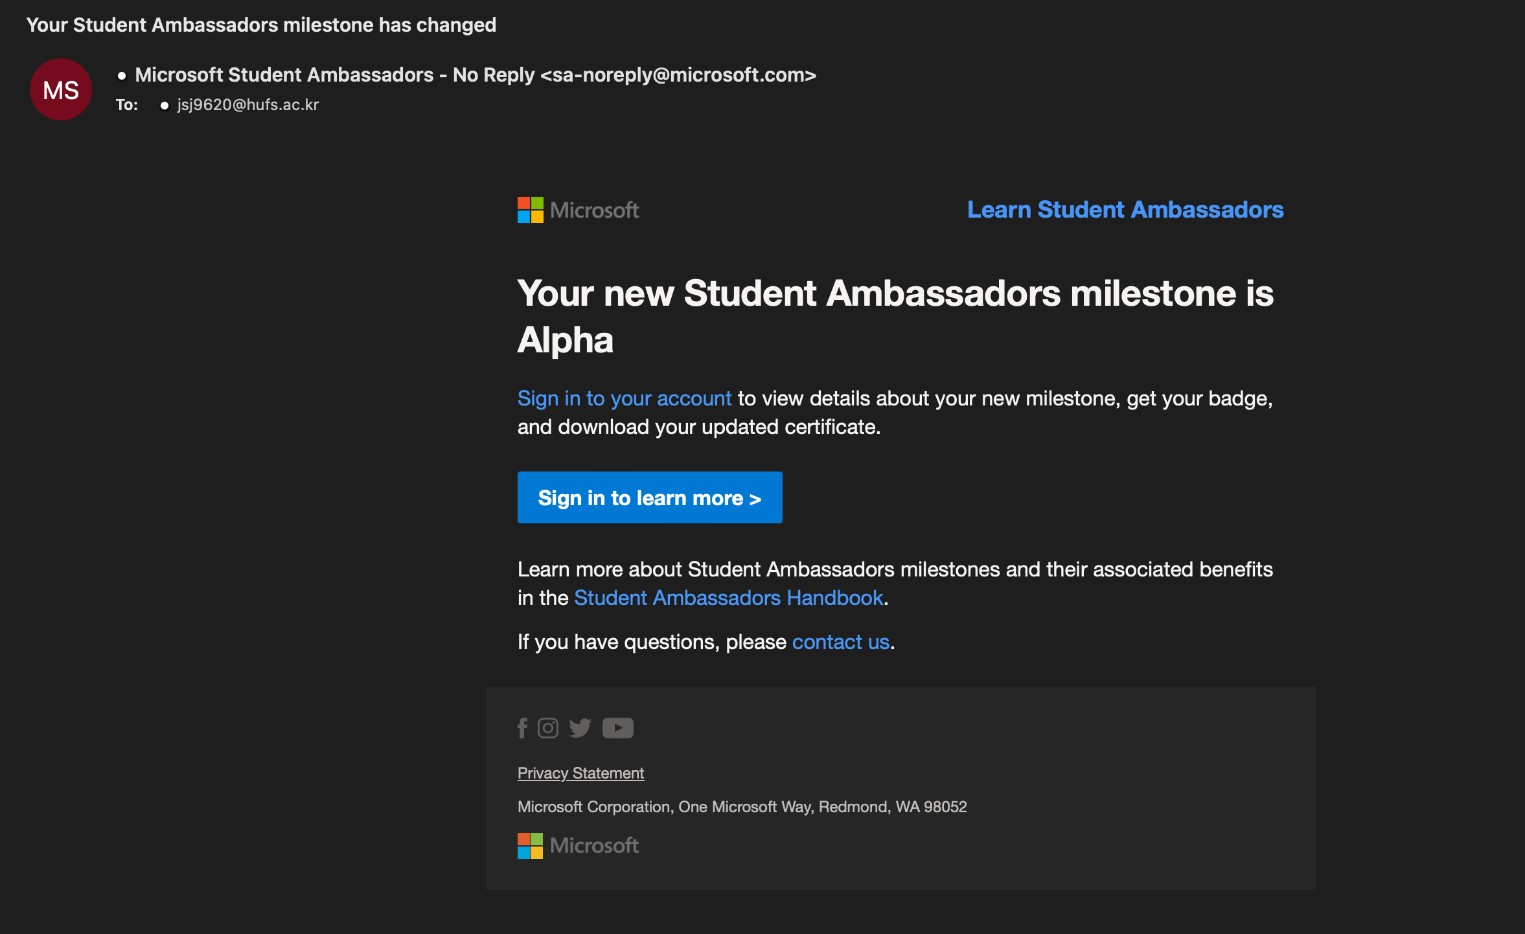This screenshot has width=1525, height=934.
Task: Open the Facebook icon in footer
Action: click(x=522, y=728)
